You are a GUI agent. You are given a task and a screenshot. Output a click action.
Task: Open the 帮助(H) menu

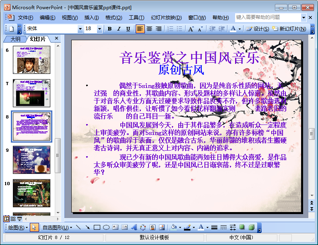coord(221,18)
